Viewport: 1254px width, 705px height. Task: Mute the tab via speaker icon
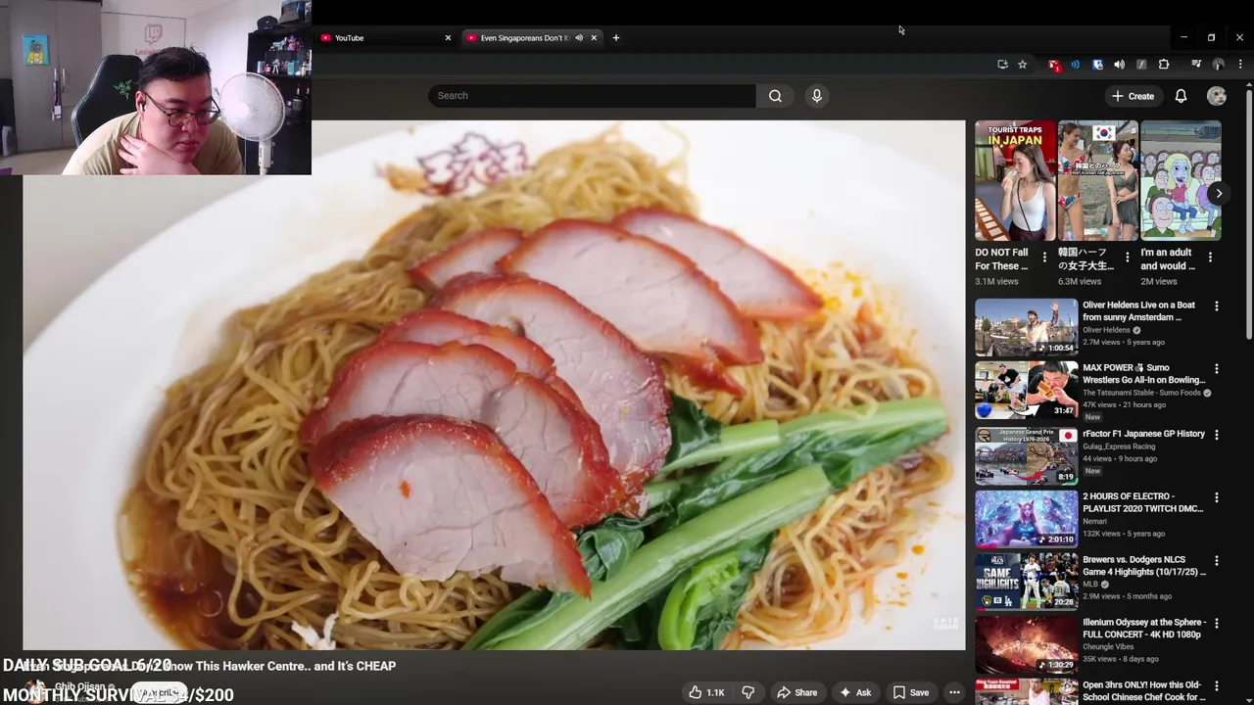pyautogui.click(x=579, y=38)
